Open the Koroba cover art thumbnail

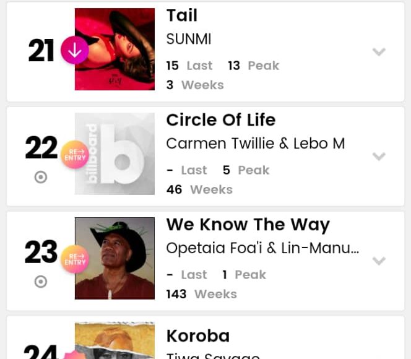click(115, 341)
